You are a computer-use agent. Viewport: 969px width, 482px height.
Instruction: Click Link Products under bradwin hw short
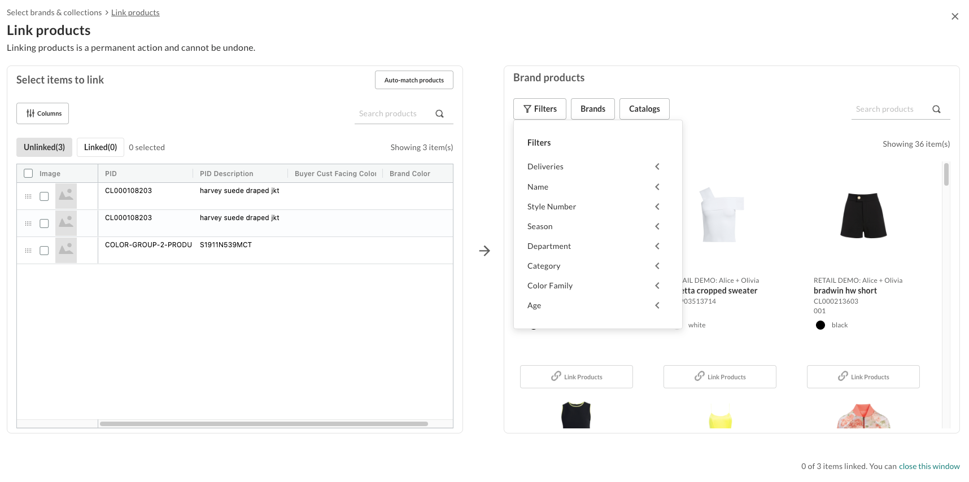(863, 376)
